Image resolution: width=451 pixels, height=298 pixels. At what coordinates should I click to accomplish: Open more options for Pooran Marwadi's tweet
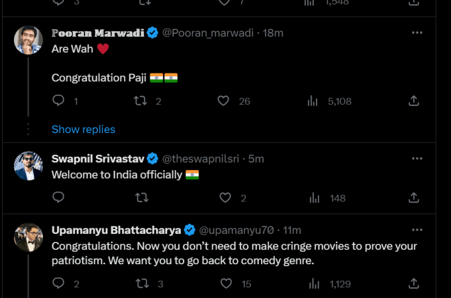coord(417,32)
